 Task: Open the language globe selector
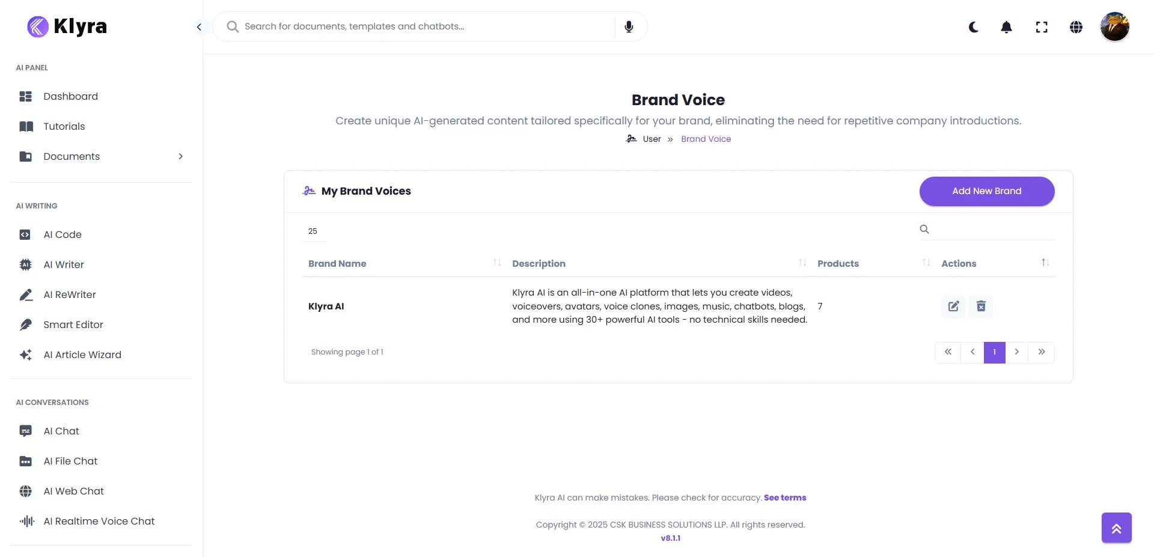[1076, 27]
